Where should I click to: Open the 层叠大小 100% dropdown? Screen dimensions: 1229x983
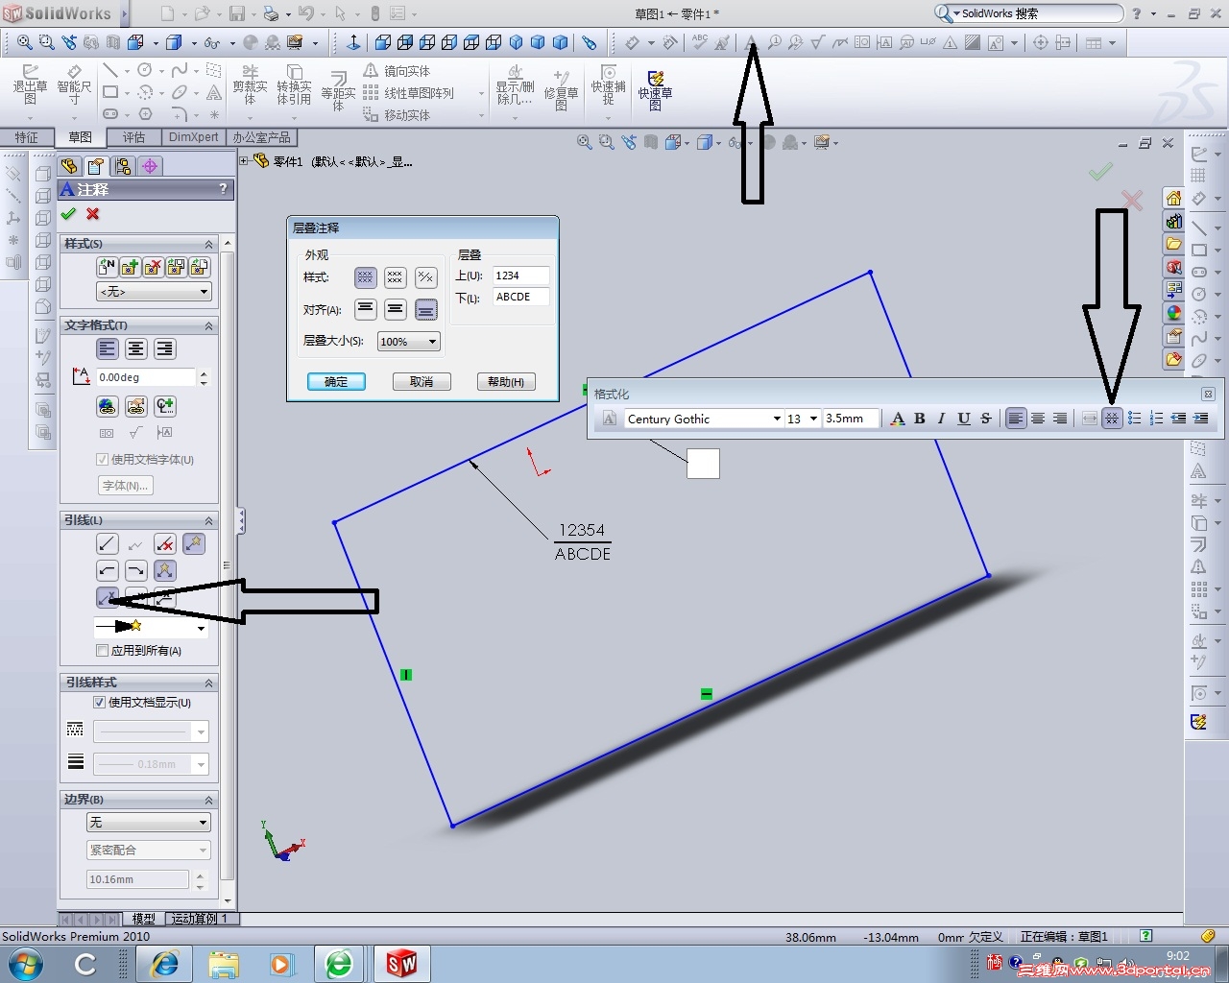click(x=409, y=342)
